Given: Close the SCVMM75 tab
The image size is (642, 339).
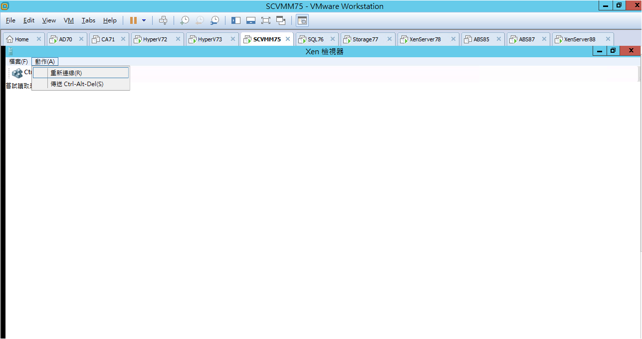Looking at the screenshot, I should pyautogui.click(x=288, y=39).
